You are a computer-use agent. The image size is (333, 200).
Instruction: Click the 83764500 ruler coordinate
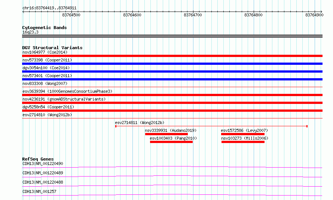pyautogui.click(x=71, y=15)
